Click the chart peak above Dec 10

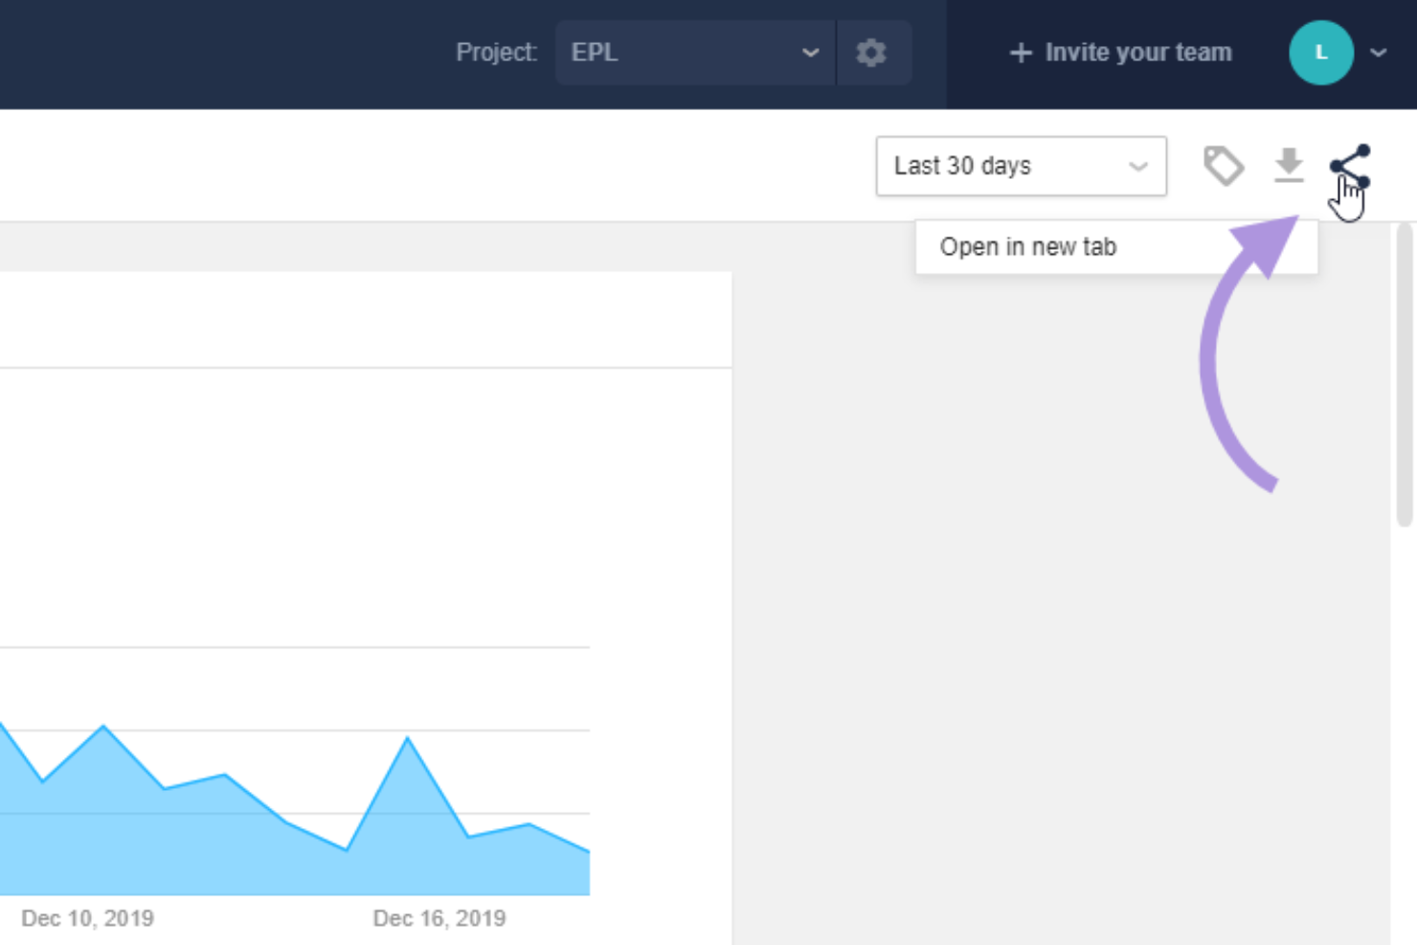coord(103,728)
